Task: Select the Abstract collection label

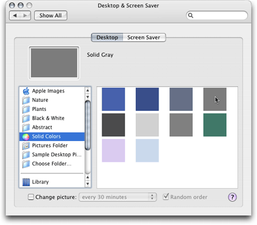Action: coord(42,128)
